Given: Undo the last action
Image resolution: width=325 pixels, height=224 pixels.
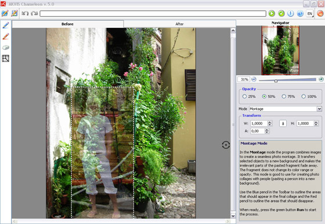Looking at the screenshot, I should pos(25,14).
